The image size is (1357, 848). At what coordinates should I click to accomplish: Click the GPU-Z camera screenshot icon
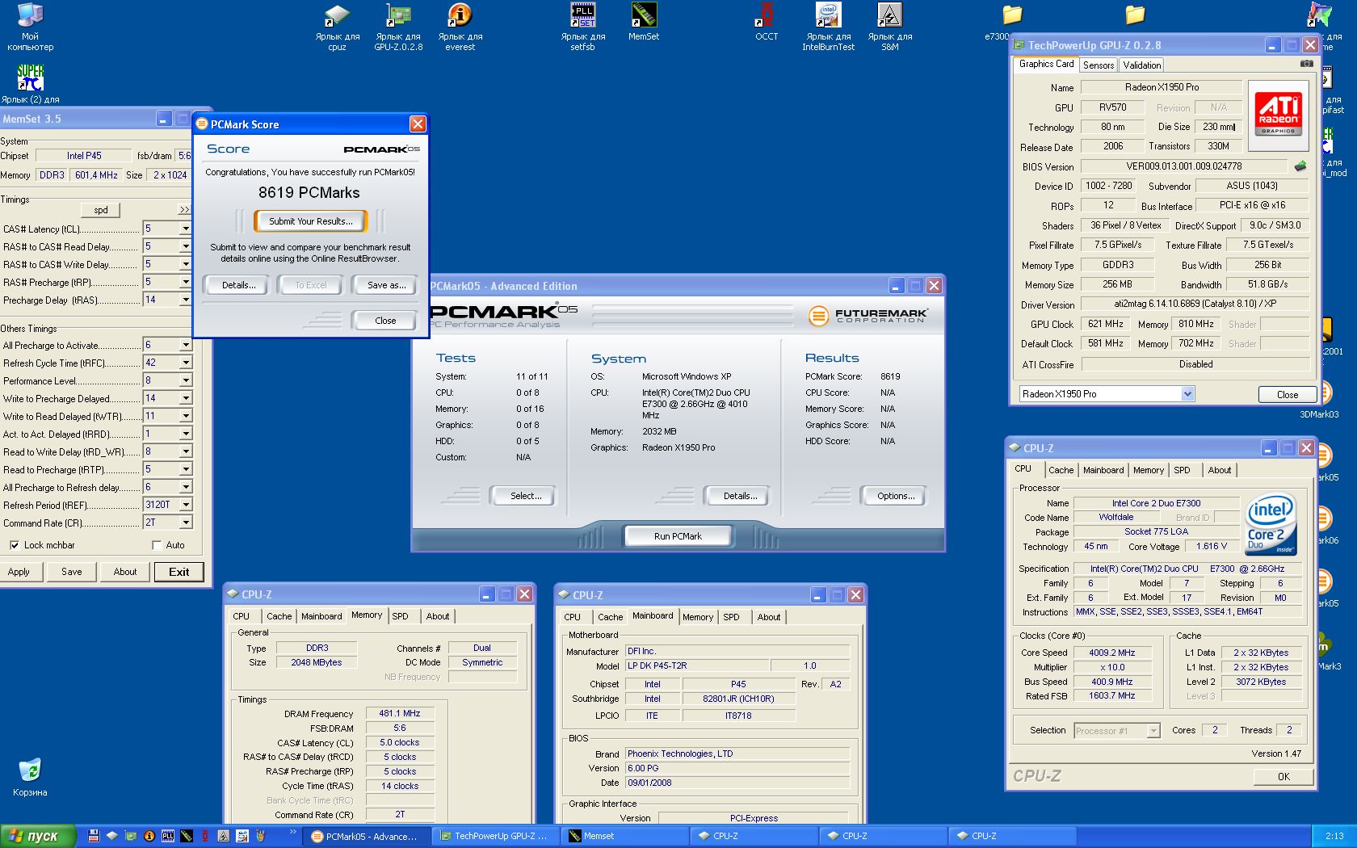(1306, 64)
